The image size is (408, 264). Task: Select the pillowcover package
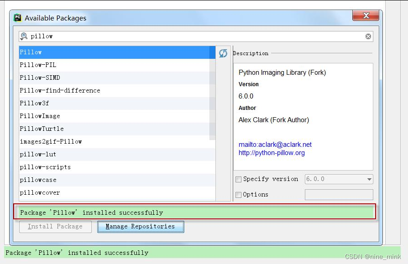[117, 192]
